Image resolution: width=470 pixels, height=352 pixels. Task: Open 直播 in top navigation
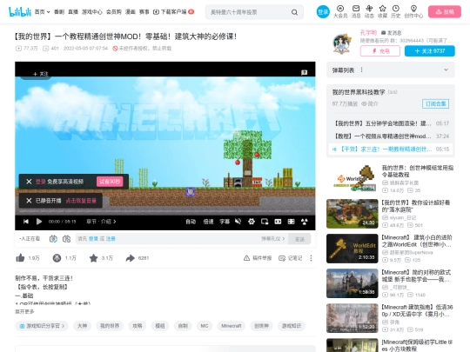coord(73,12)
